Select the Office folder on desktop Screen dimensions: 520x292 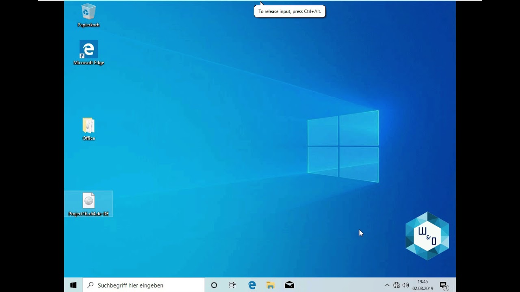pos(89,129)
